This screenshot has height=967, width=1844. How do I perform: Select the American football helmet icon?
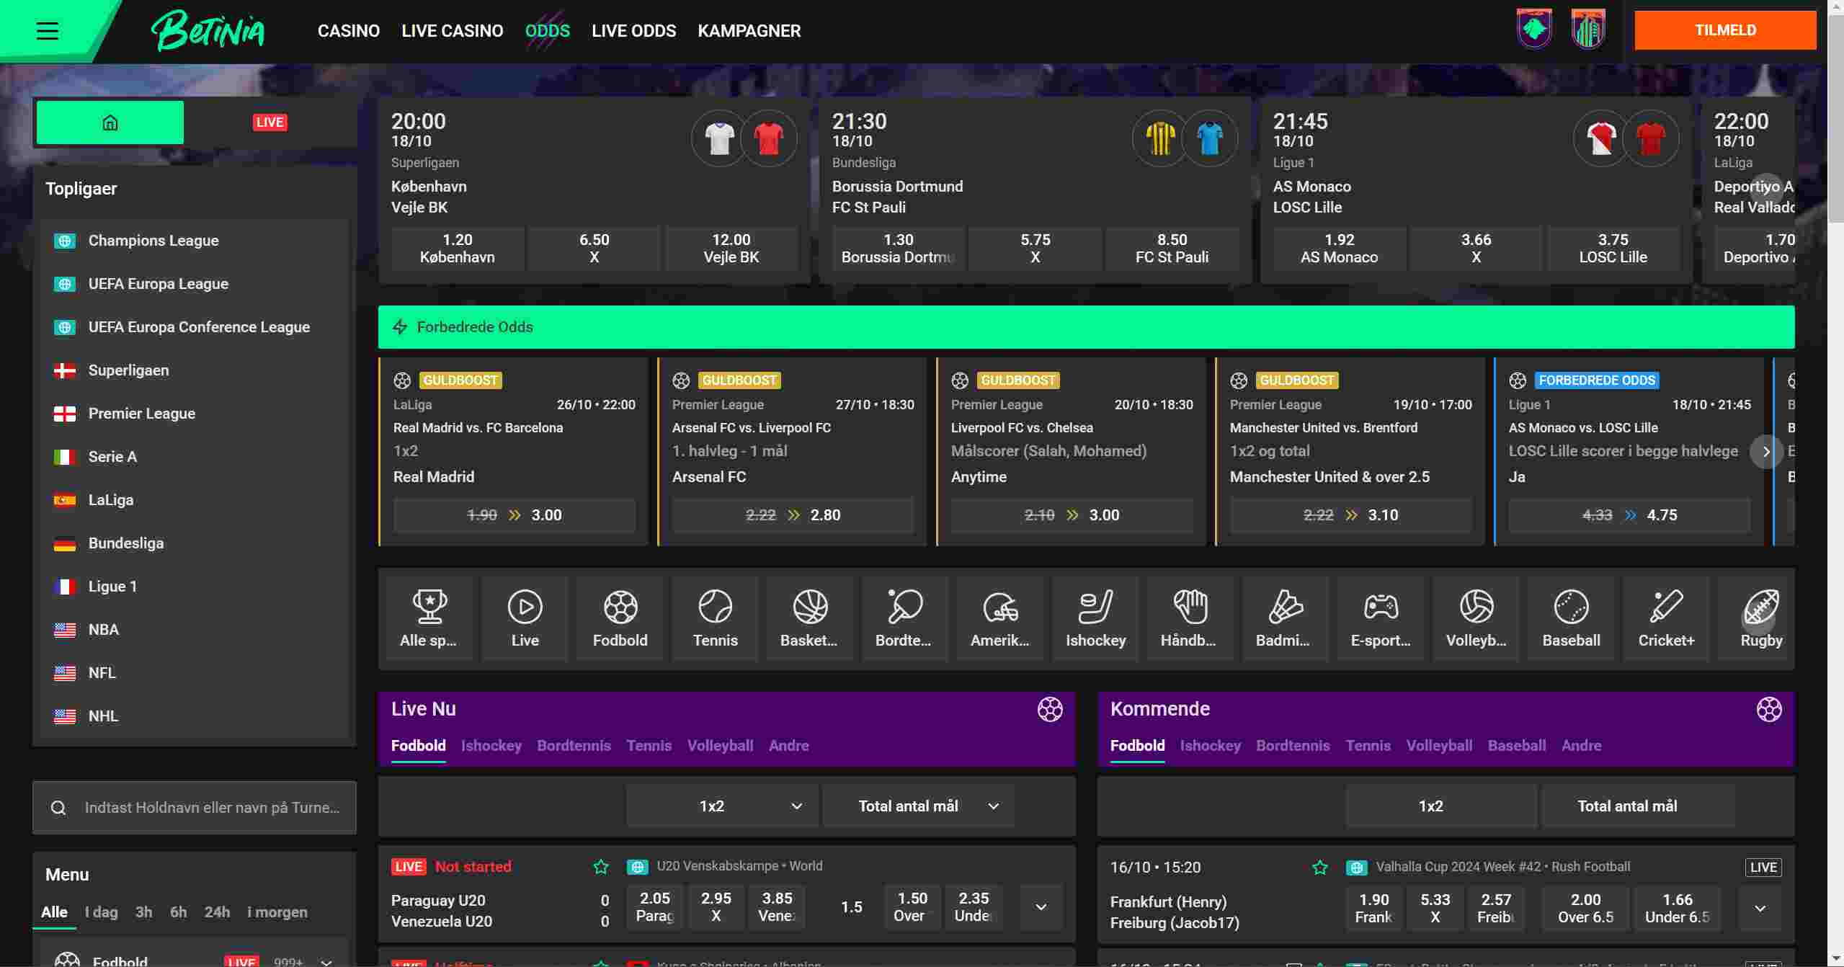pyautogui.click(x=1000, y=618)
